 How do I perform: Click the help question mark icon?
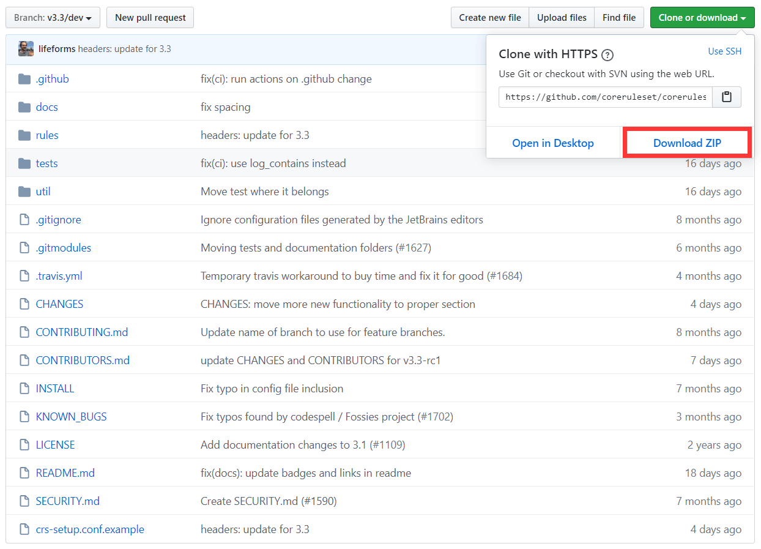(607, 55)
